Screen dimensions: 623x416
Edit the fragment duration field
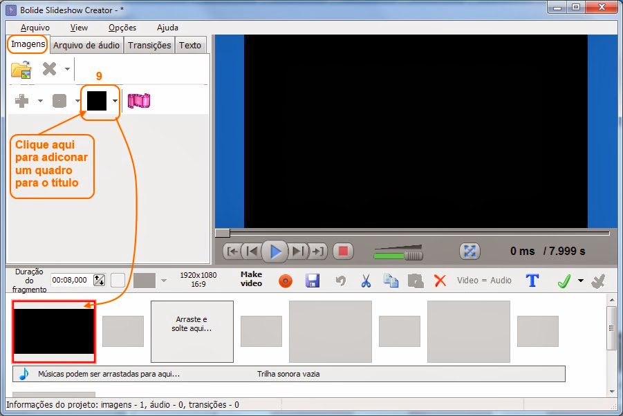pos(71,281)
